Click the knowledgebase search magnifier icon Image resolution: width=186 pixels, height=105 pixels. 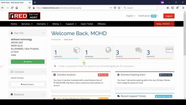pyautogui.click(x=55, y=66)
